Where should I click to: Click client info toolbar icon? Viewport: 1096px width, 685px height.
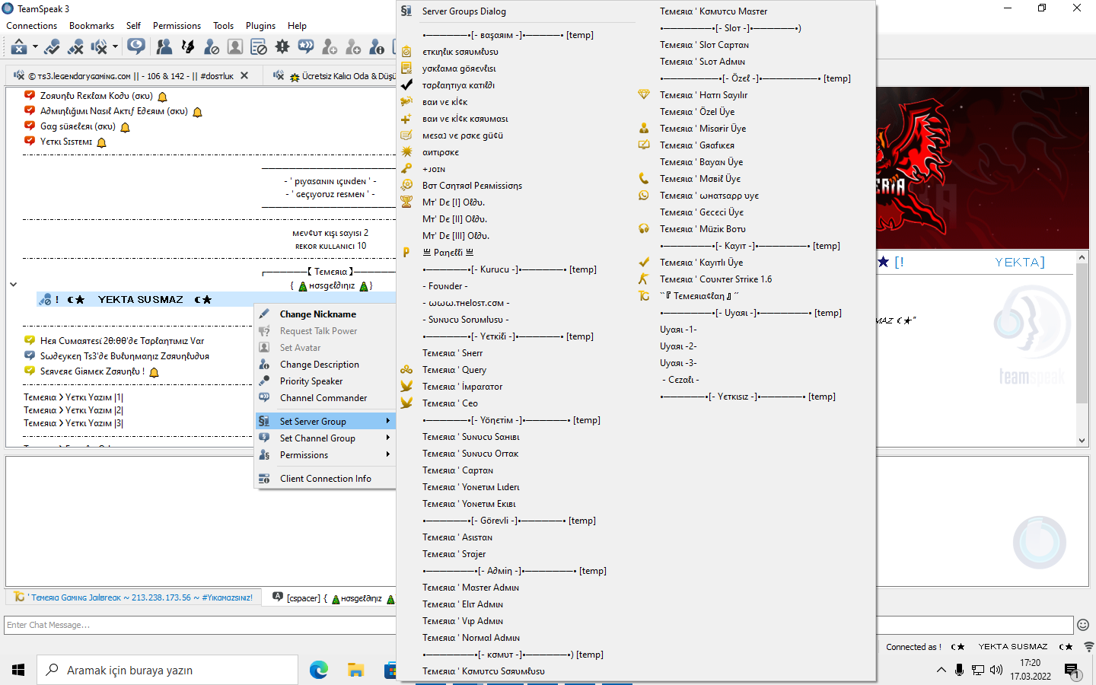coord(377,47)
